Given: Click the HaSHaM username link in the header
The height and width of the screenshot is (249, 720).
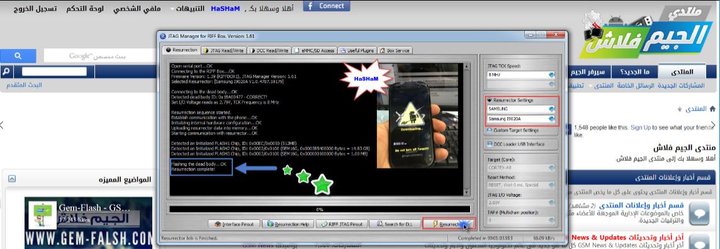Looking at the screenshot, I should [x=225, y=9].
